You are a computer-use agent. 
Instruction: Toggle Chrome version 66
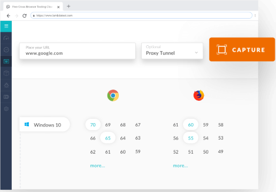(x=93, y=138)
